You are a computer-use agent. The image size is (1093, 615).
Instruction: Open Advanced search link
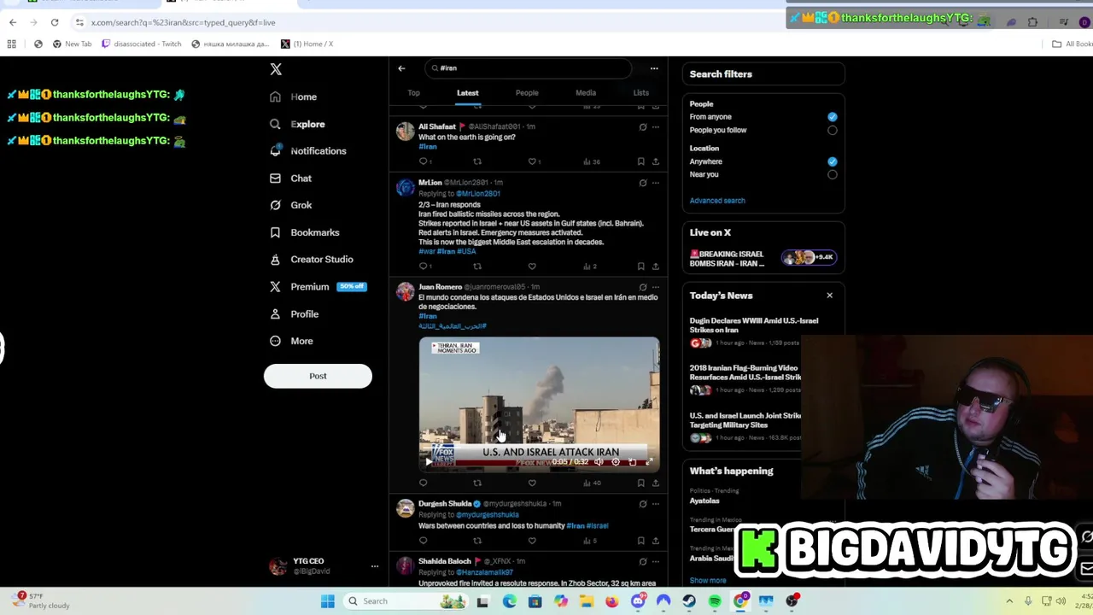(x=717, y=201)
